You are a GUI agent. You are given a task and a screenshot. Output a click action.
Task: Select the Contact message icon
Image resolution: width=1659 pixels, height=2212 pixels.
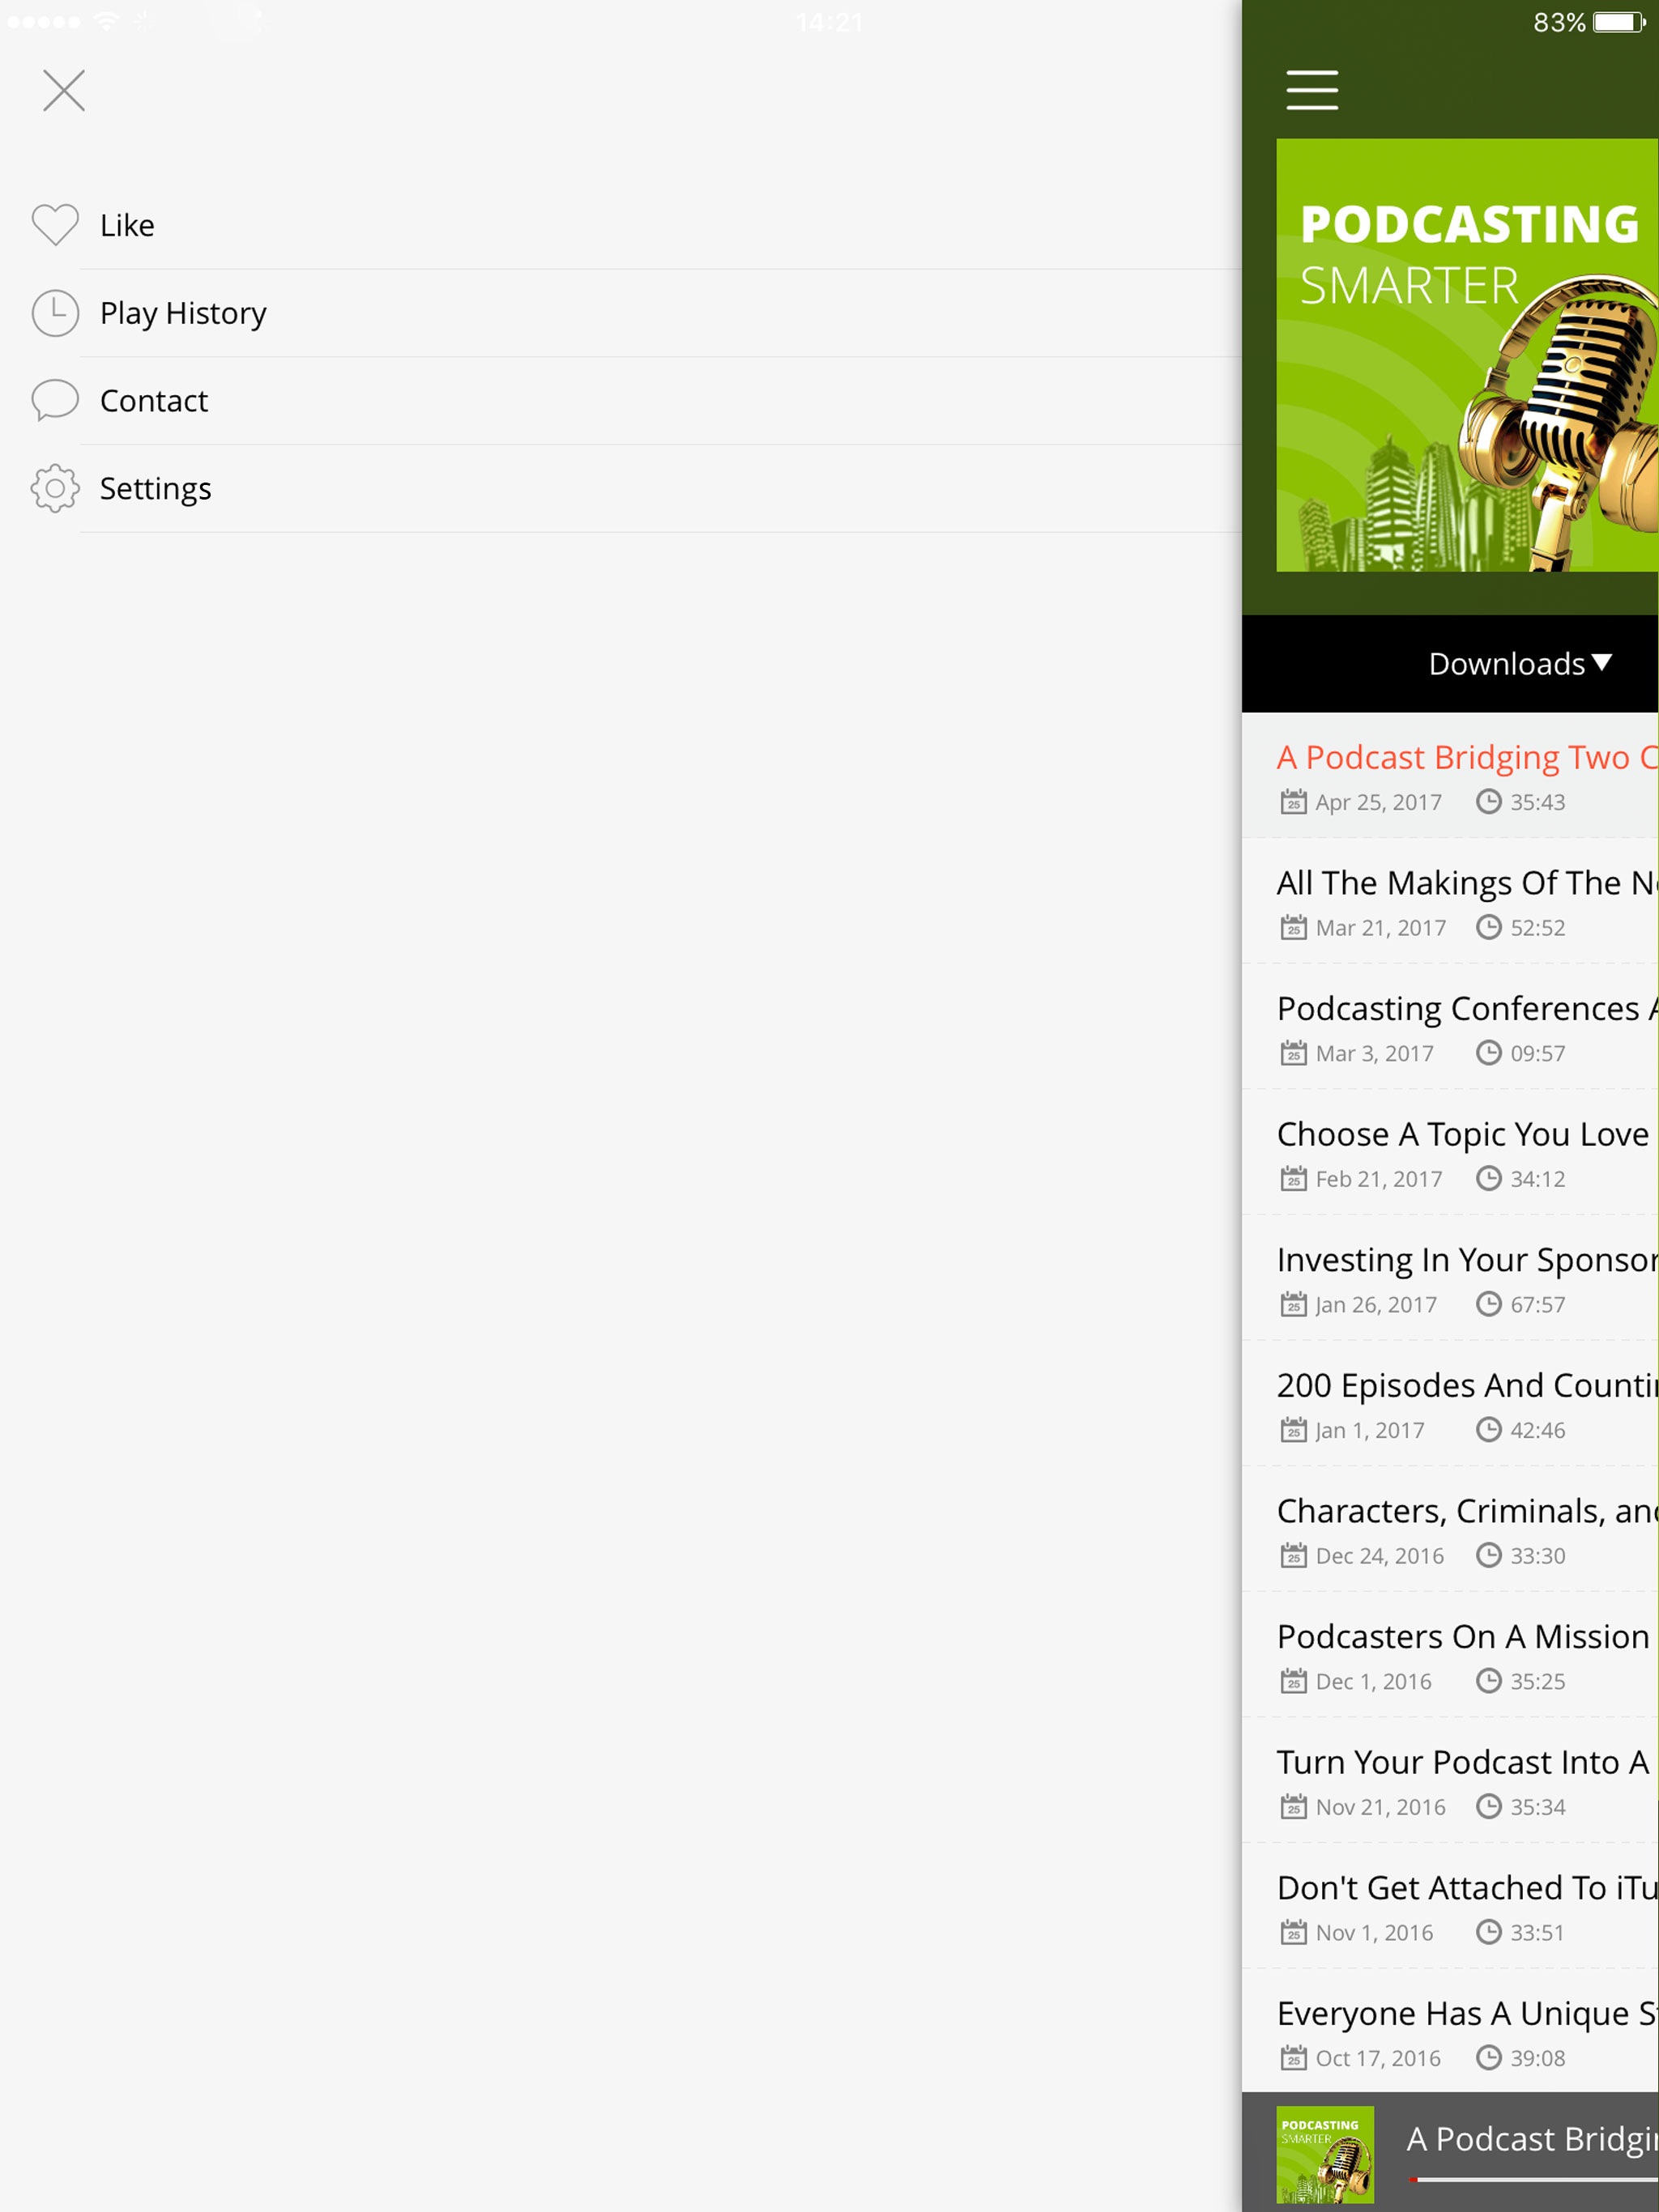click(x=54, y=399)
